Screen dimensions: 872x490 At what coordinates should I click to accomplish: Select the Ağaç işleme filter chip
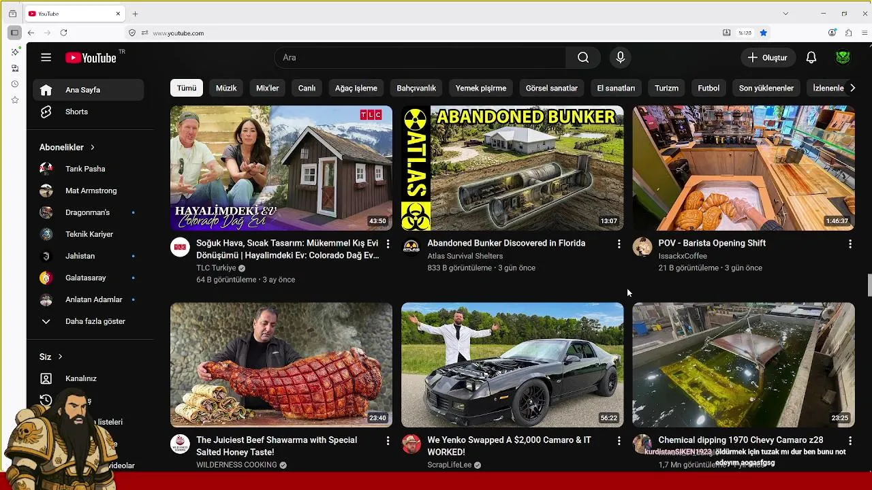(356, 88)
